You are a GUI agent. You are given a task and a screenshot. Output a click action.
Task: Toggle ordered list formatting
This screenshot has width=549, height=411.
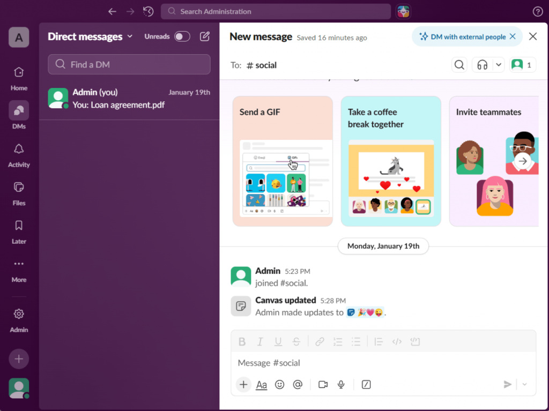tap(338, 342)
